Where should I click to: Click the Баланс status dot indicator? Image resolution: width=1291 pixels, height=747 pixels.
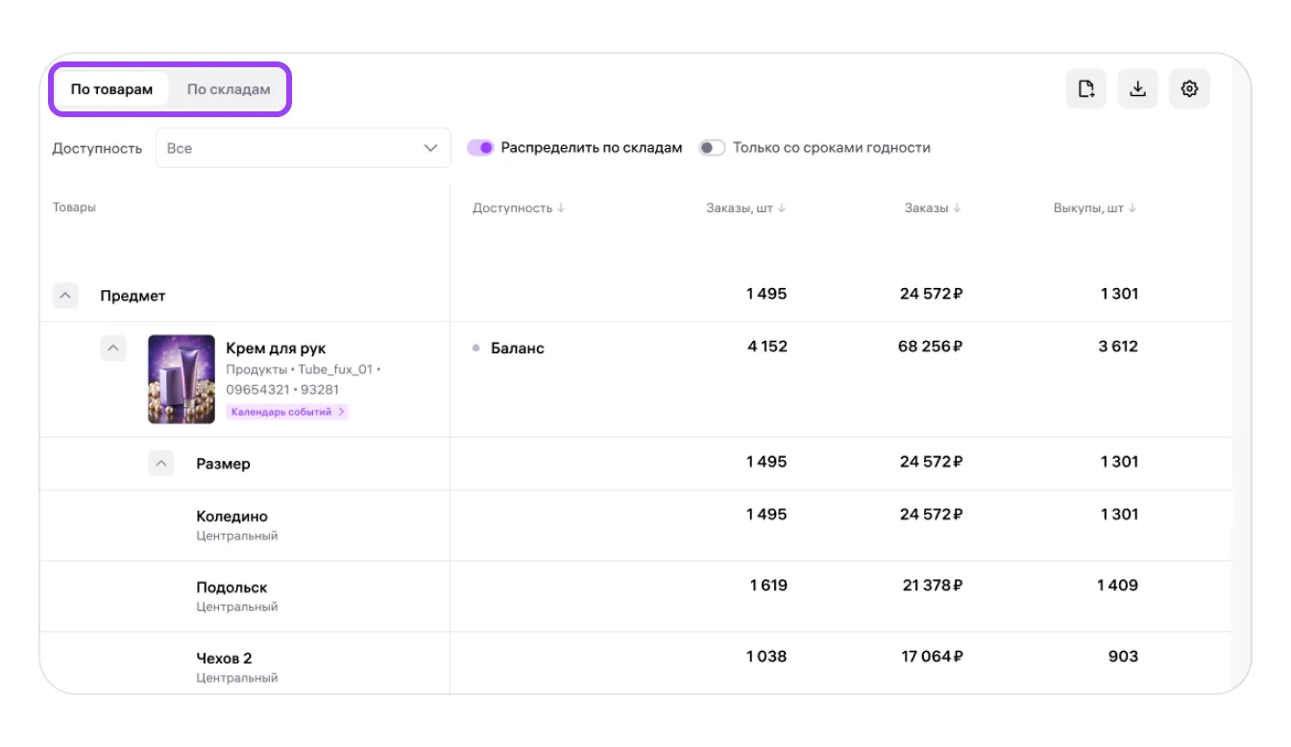[x=475, y=349]
